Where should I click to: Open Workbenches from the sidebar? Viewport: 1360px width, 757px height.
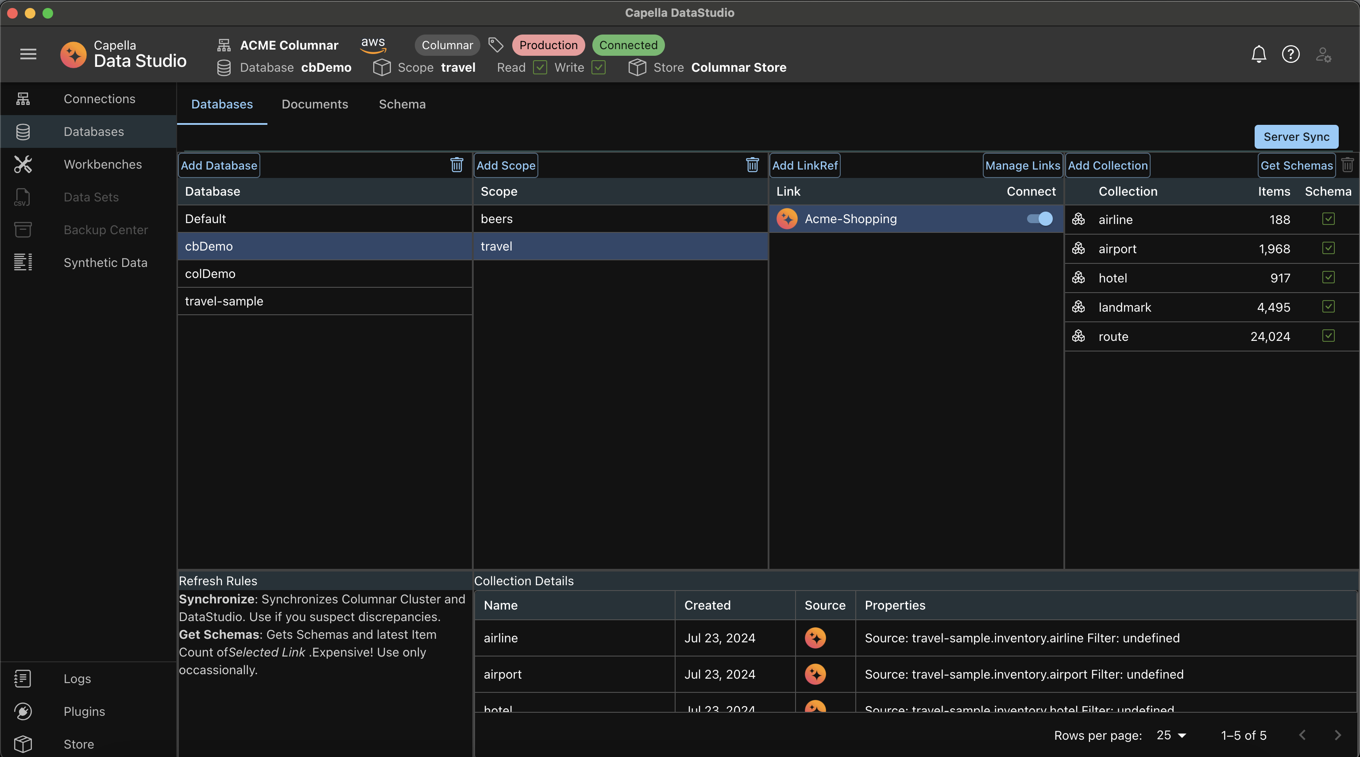(x=88, y=164)
